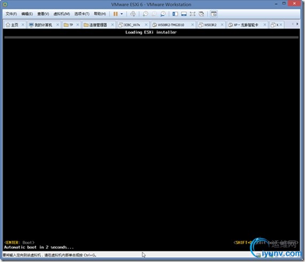This screenshot has height=262, width=305.
Task: Close the XP - 龙脉智能卡 tab
Action: point(264,25)
